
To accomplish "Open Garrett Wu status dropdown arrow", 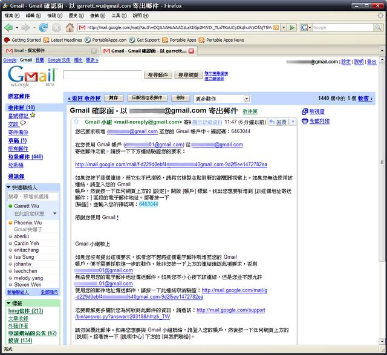I will coord(55,213).
